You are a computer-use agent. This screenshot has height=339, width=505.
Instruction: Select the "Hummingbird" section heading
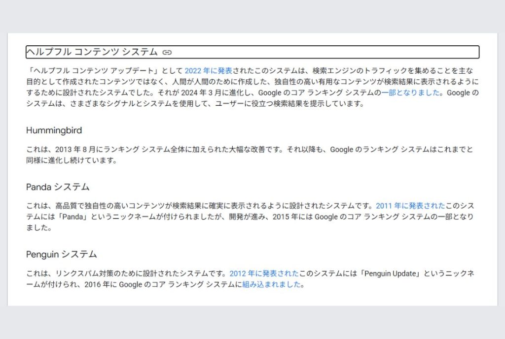coord(54,130)
